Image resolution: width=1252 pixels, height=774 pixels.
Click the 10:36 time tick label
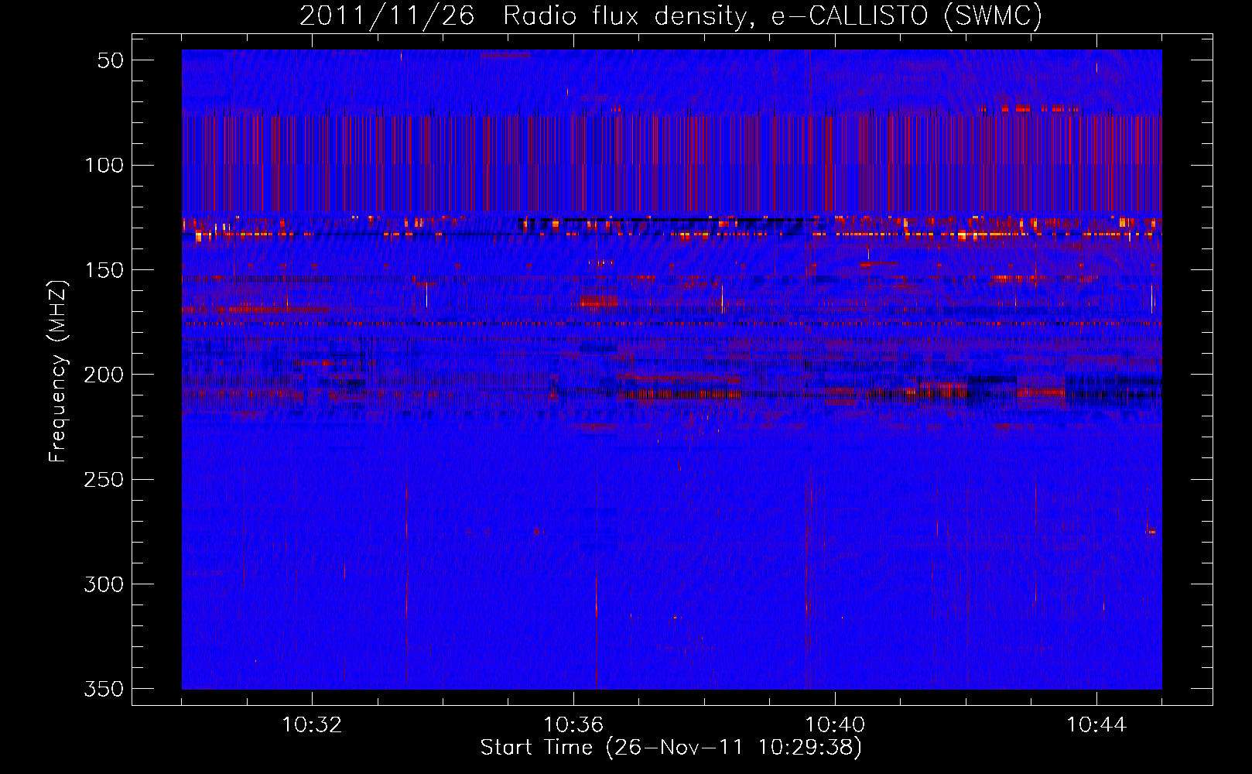pos(573,725)
